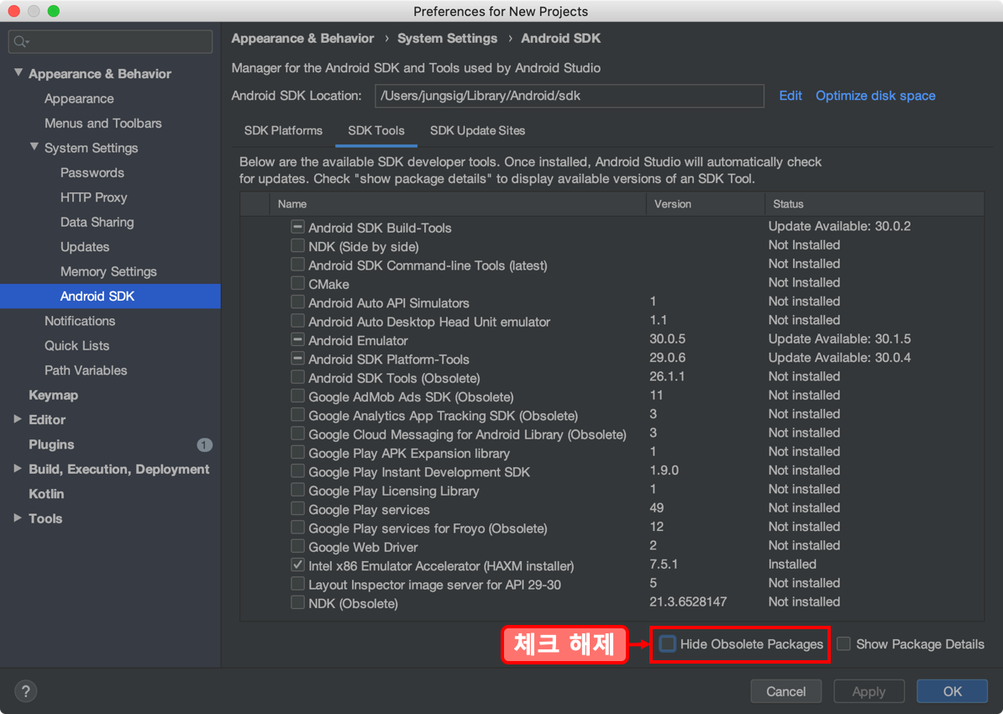The image size is (1003, 714).
Task: Open Appearance settings page
Action: [79, 98]
